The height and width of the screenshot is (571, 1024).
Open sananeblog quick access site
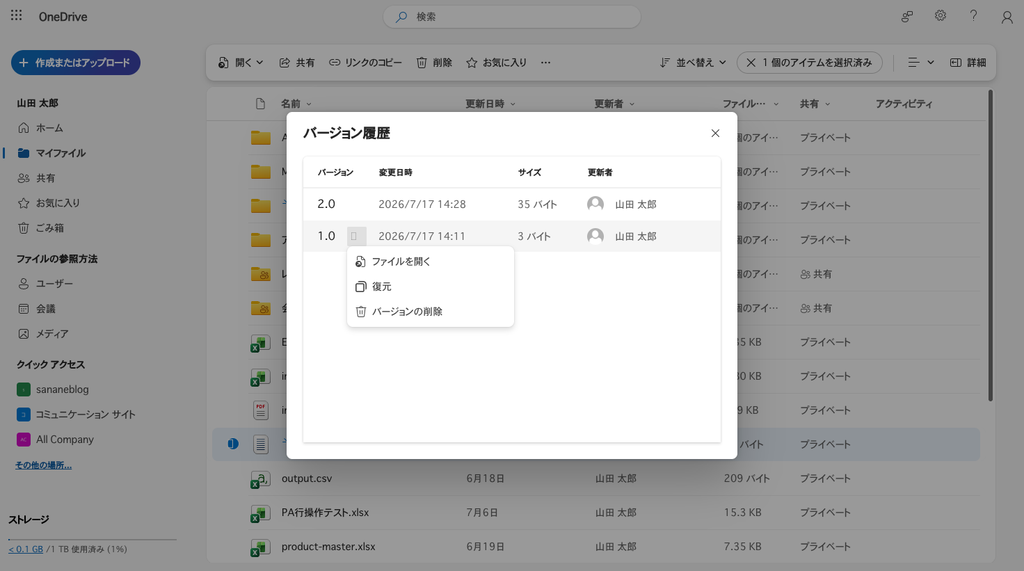(53, 389)
